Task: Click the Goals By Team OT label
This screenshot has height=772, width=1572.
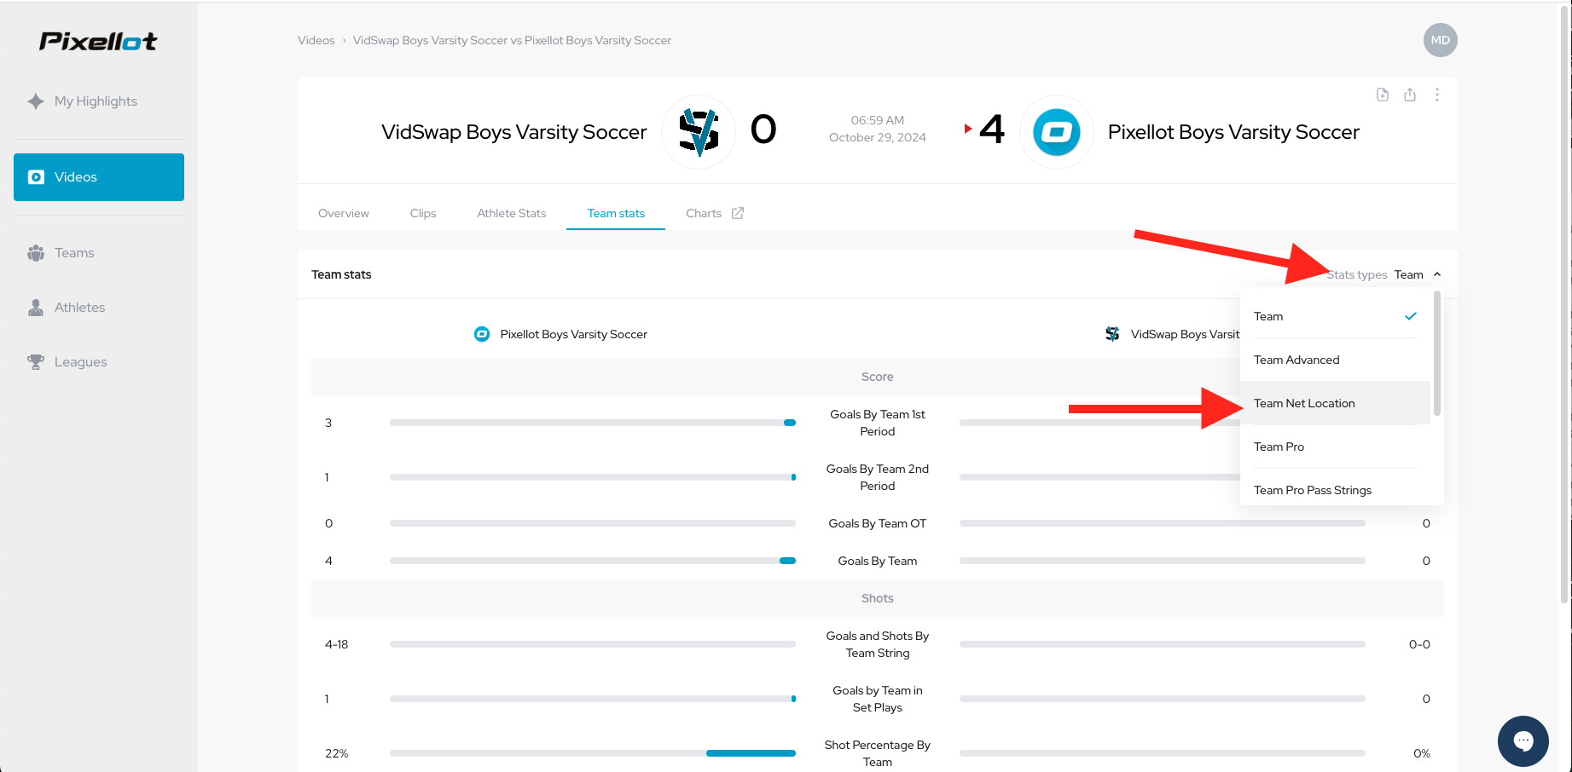Action: coord(878,523)
